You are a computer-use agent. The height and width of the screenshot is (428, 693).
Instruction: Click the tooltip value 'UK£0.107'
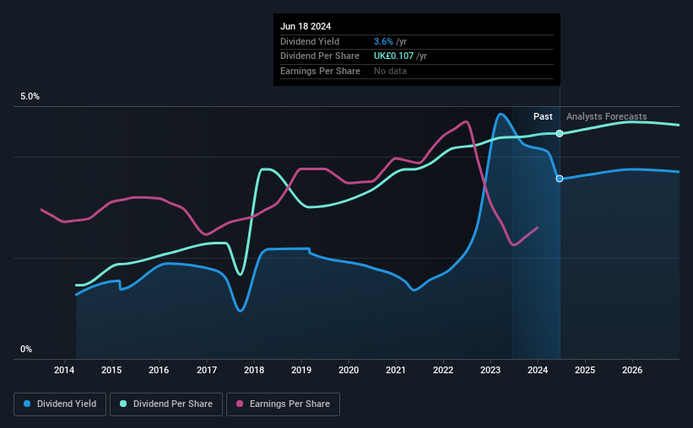[x=394, y=56]
